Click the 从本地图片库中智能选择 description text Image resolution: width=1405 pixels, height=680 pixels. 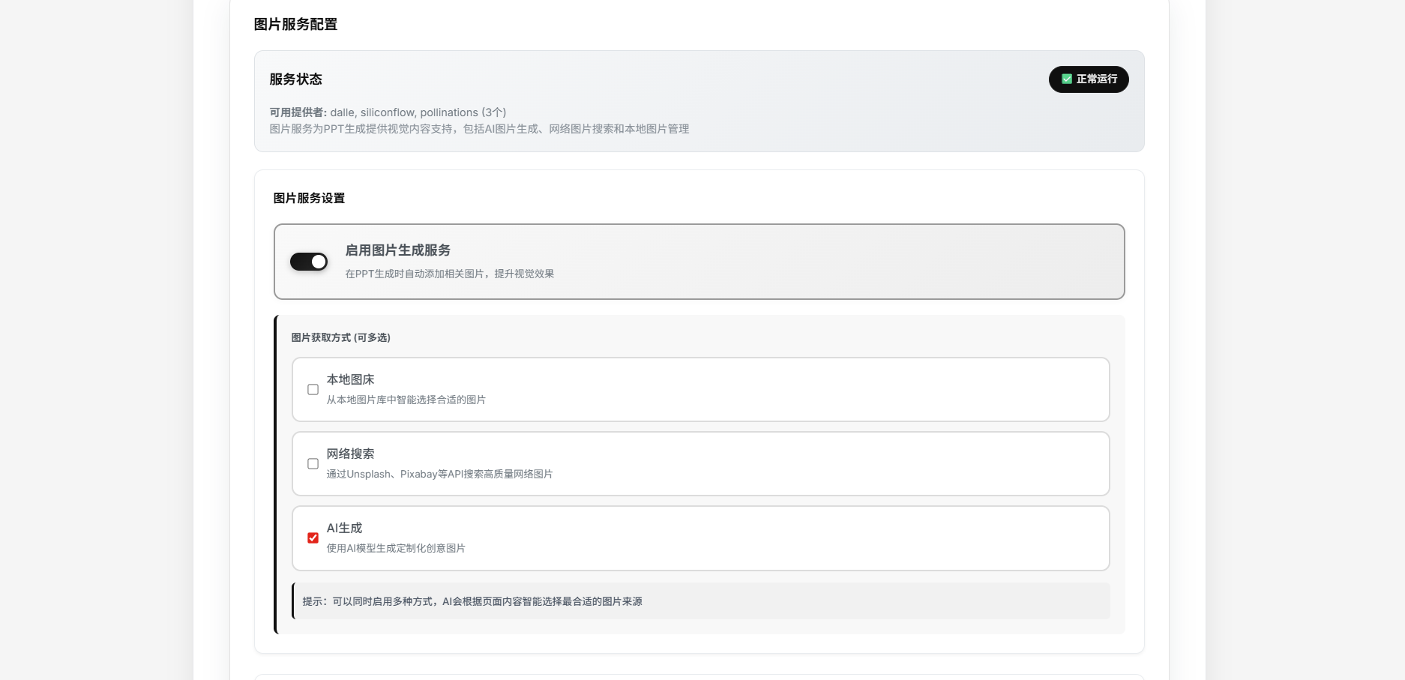[x=406, y=400]
